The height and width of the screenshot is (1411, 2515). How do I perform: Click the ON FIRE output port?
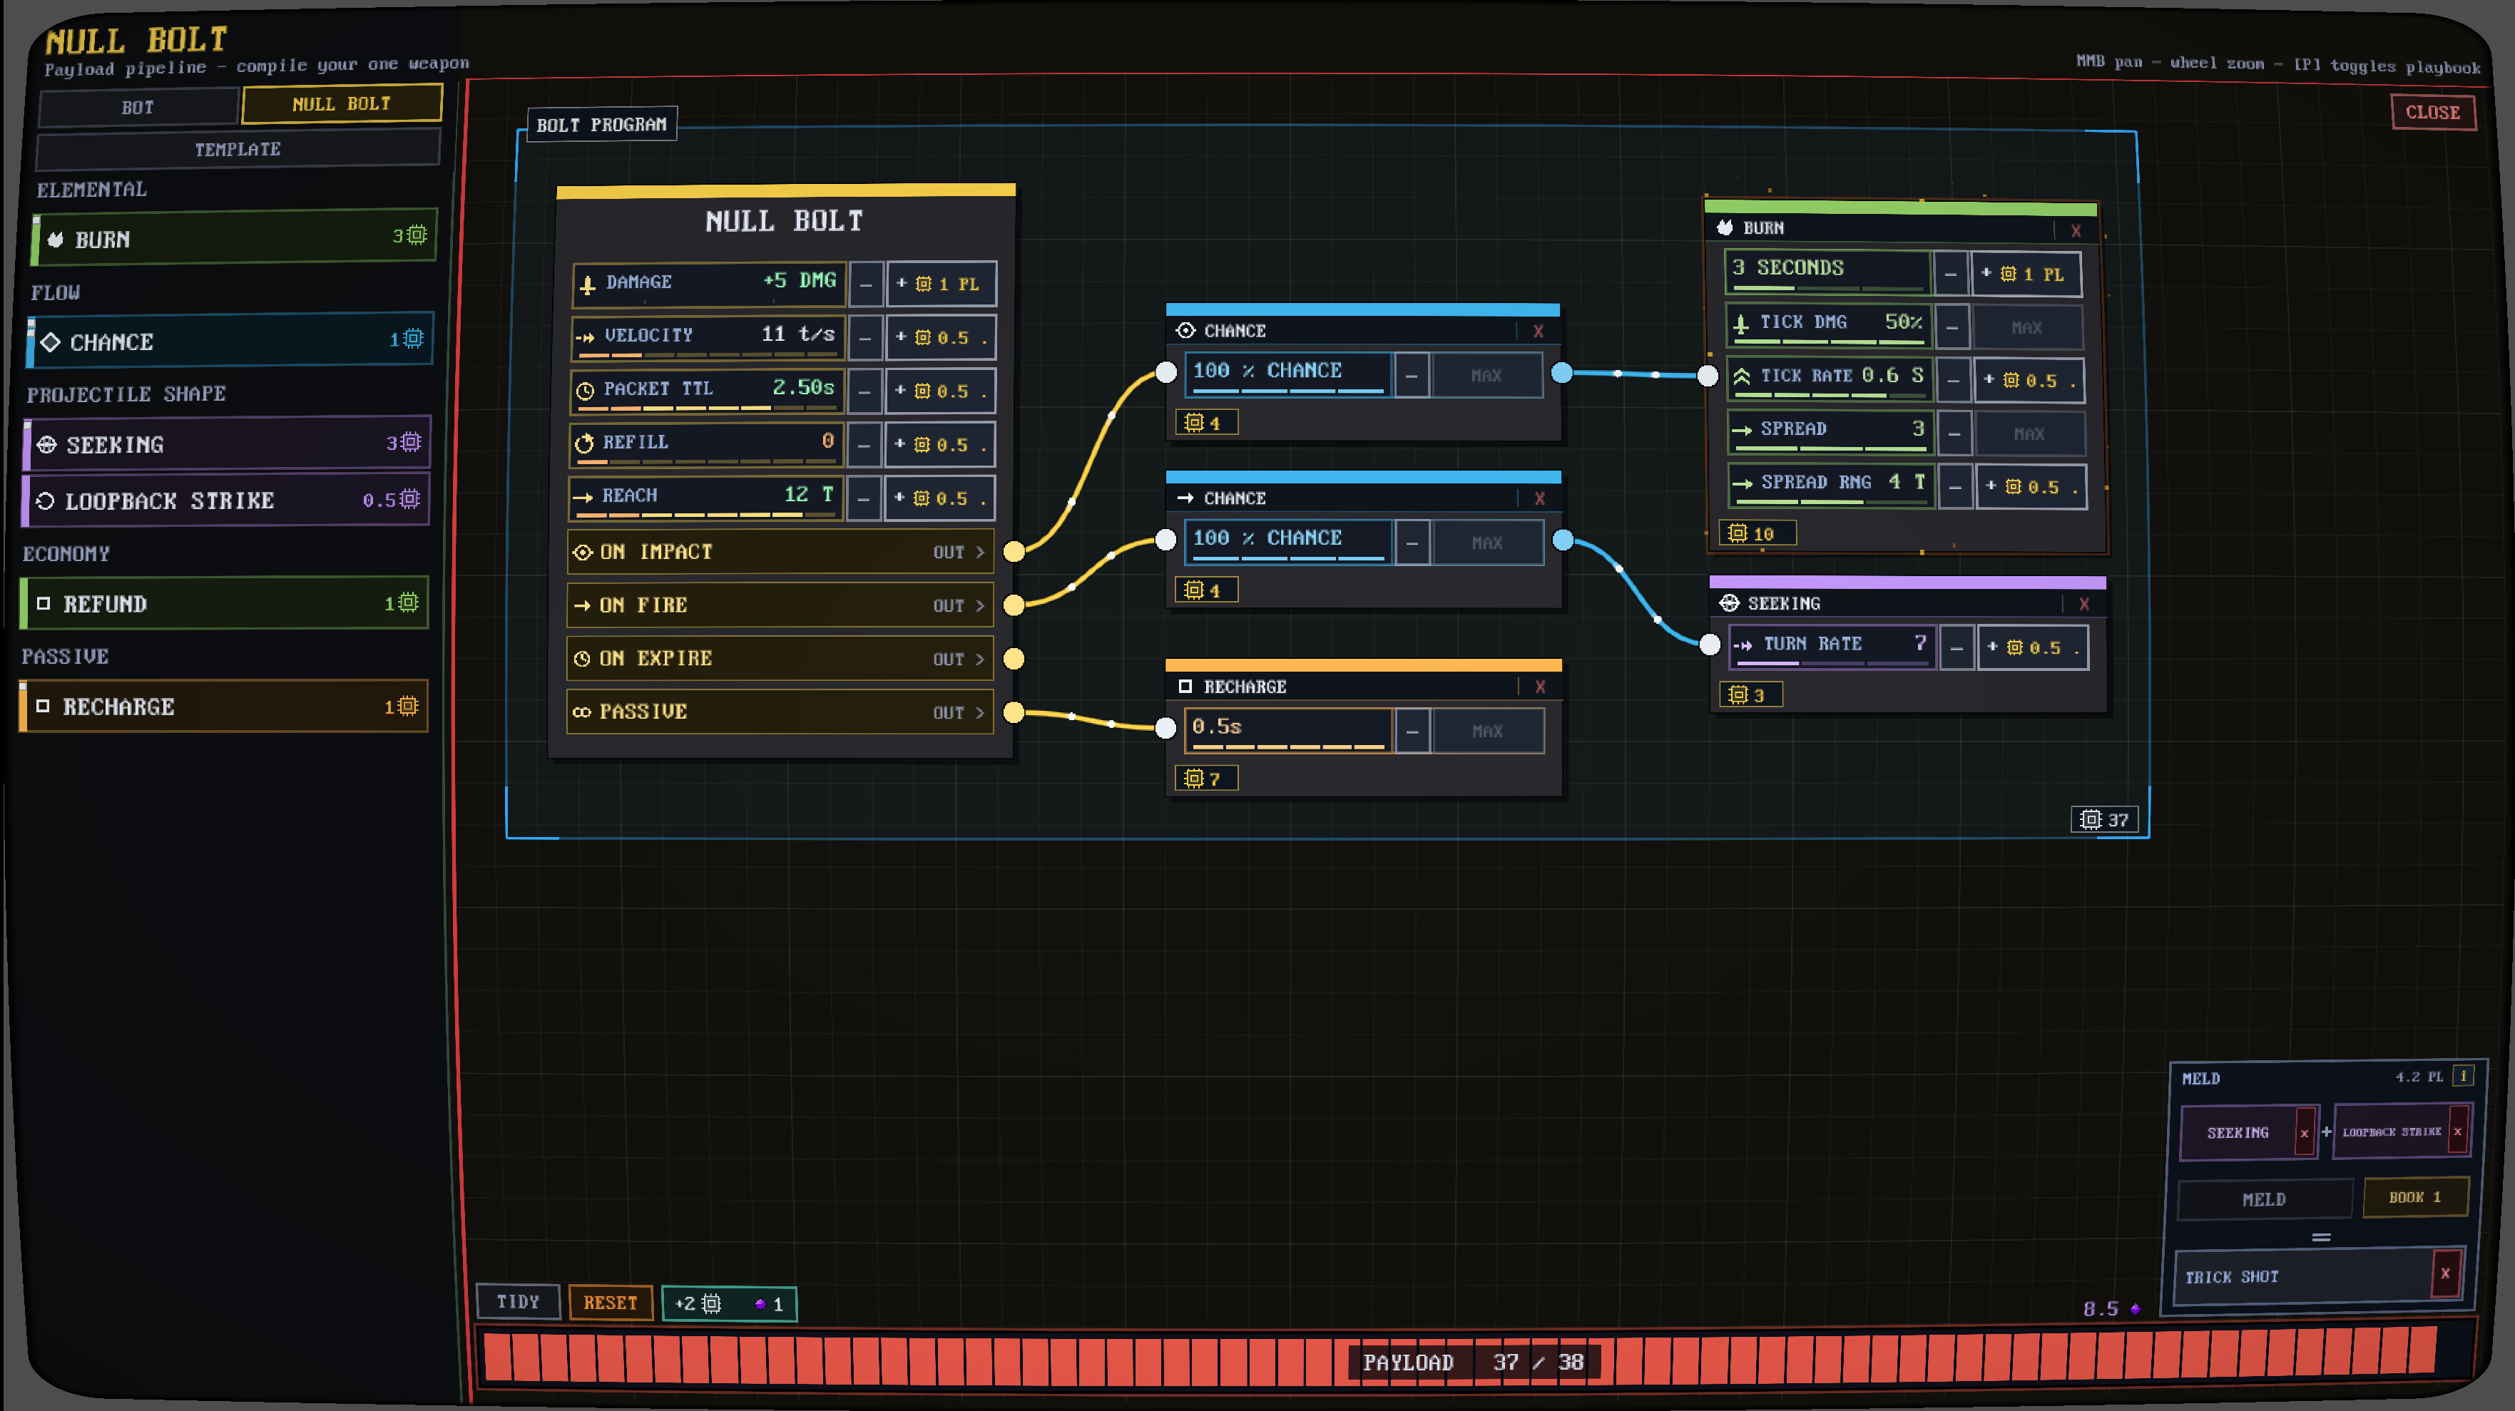tap(1014, 605)
